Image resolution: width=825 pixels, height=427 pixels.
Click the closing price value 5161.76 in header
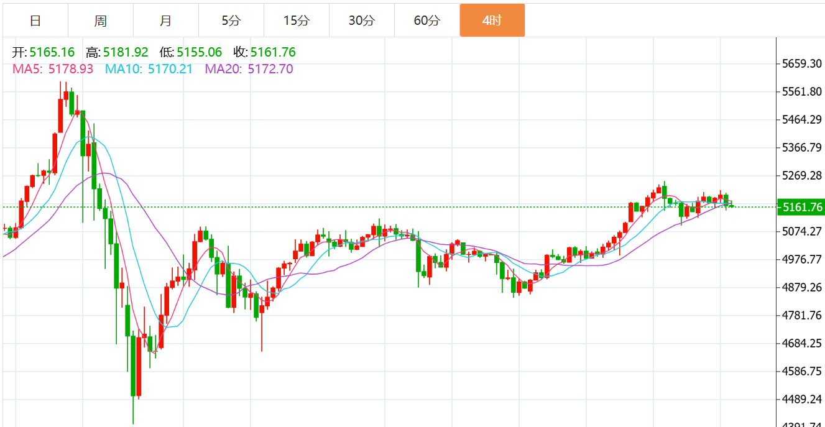[x=273, y=53]
